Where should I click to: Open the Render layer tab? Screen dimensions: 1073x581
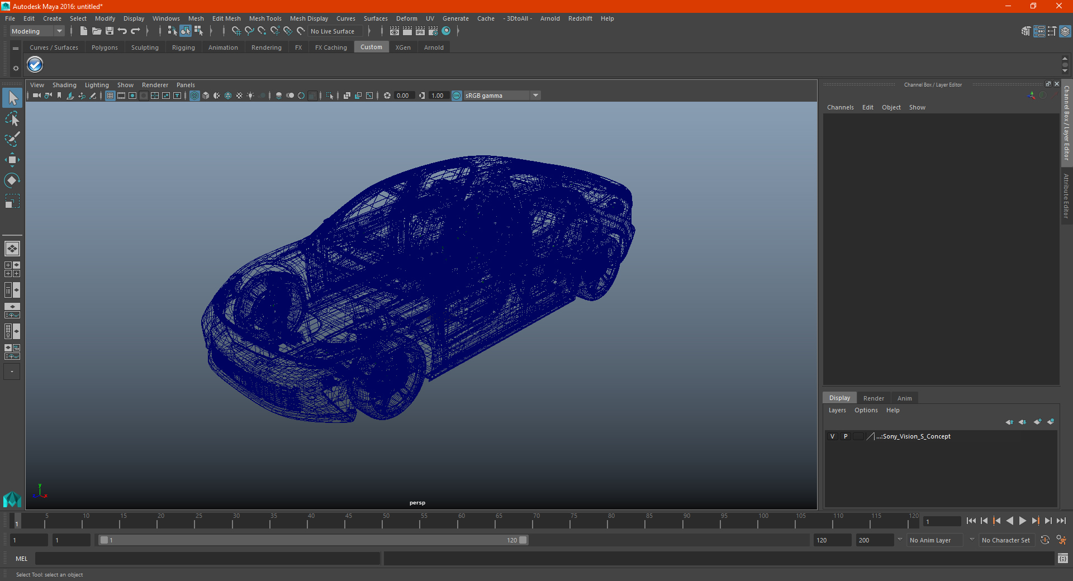[x=873, y=398]
